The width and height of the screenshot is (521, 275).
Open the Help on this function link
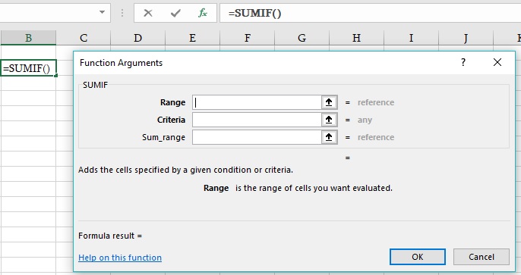[x=120, y=258]
